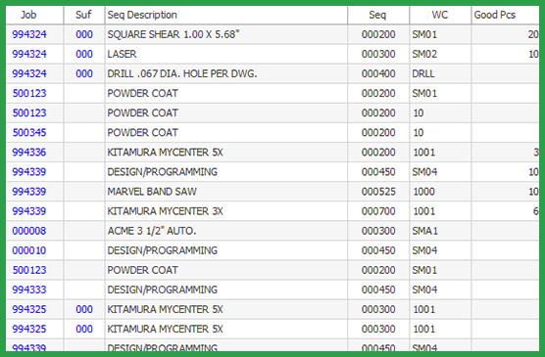Sort by the Suf column header

tap(84, 15)
